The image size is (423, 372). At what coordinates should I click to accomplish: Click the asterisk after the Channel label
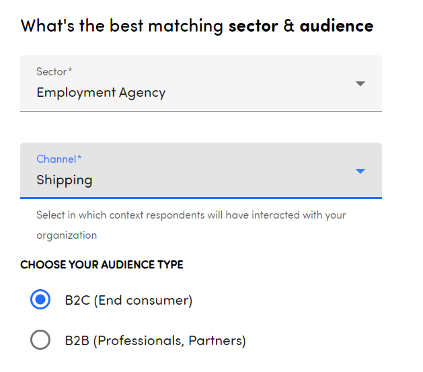pos(79,159)
